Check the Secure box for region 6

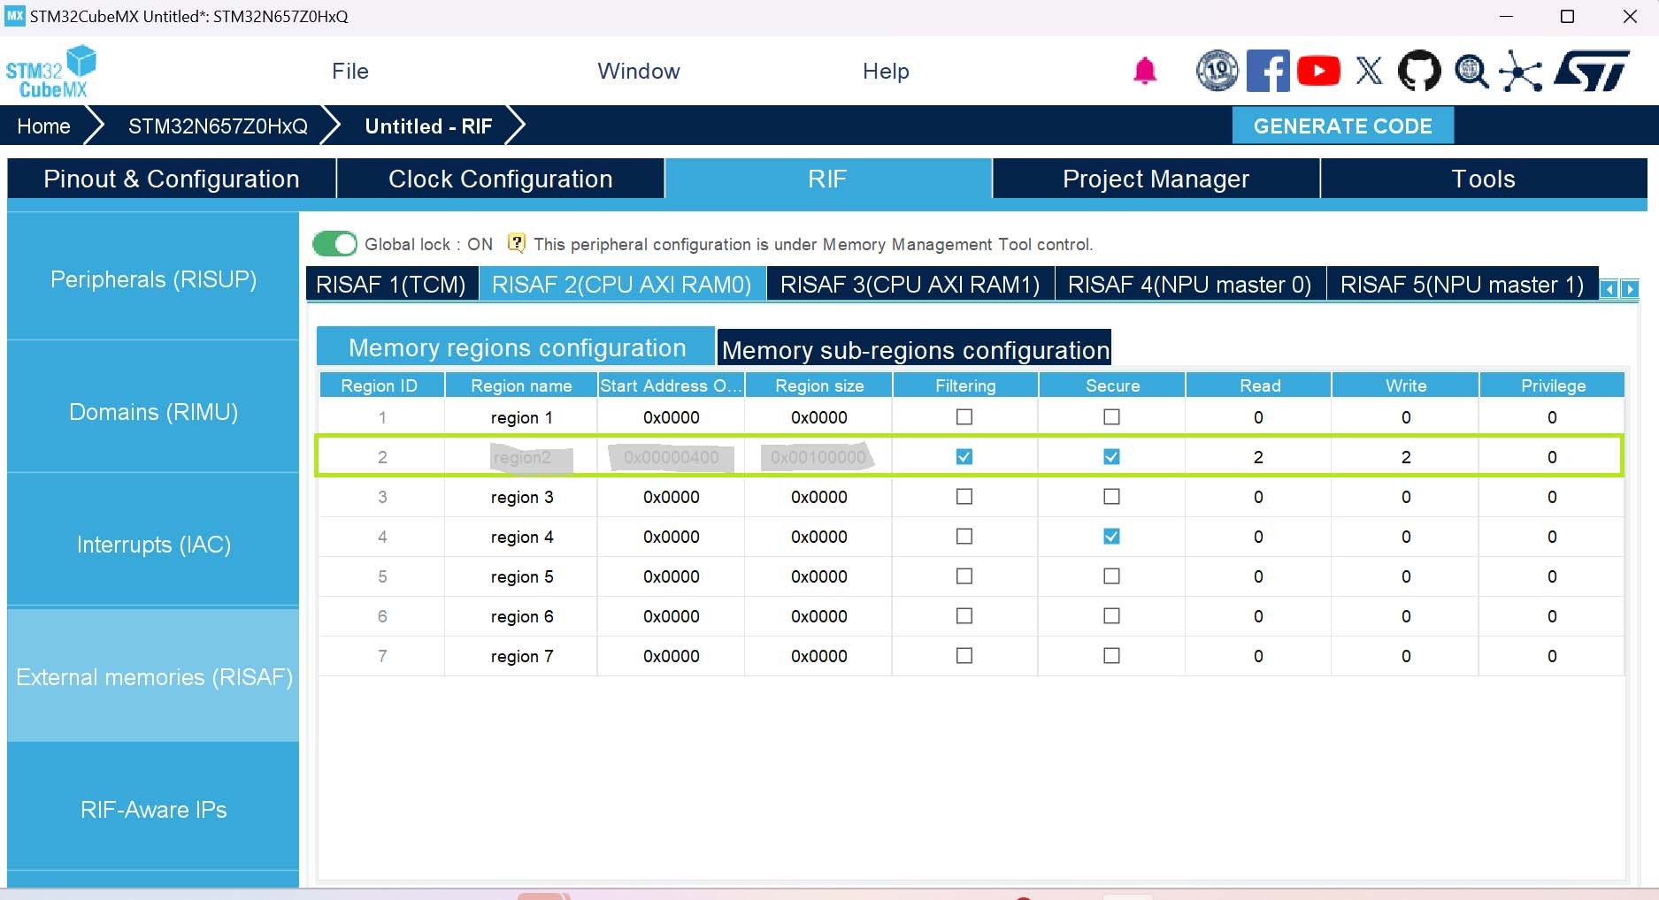point(1112,616)
